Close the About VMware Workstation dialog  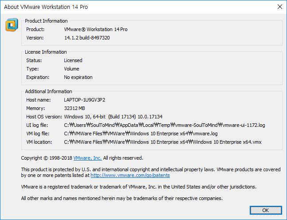[x=279, y=7]
